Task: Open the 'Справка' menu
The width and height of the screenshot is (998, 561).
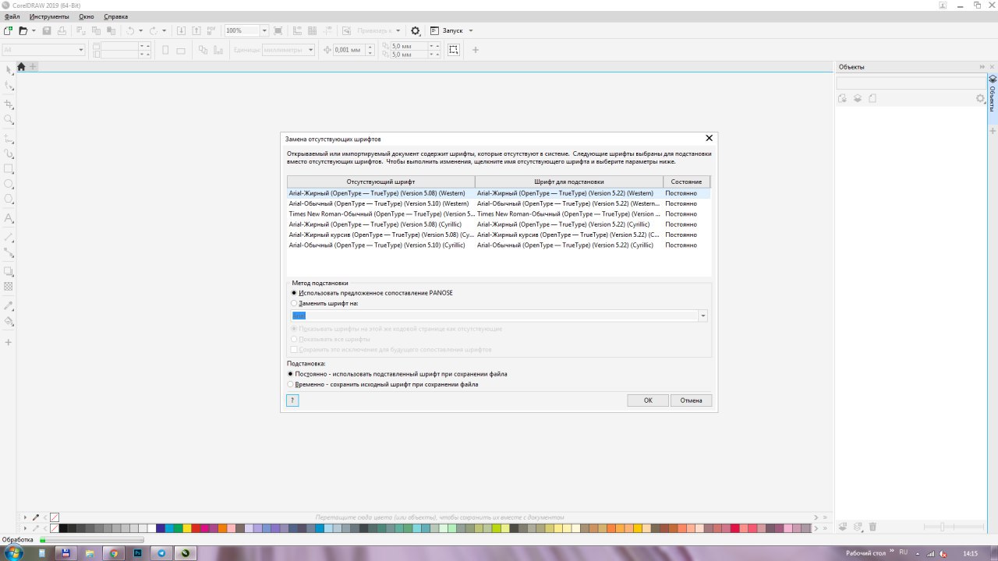Action: (116, 16)
